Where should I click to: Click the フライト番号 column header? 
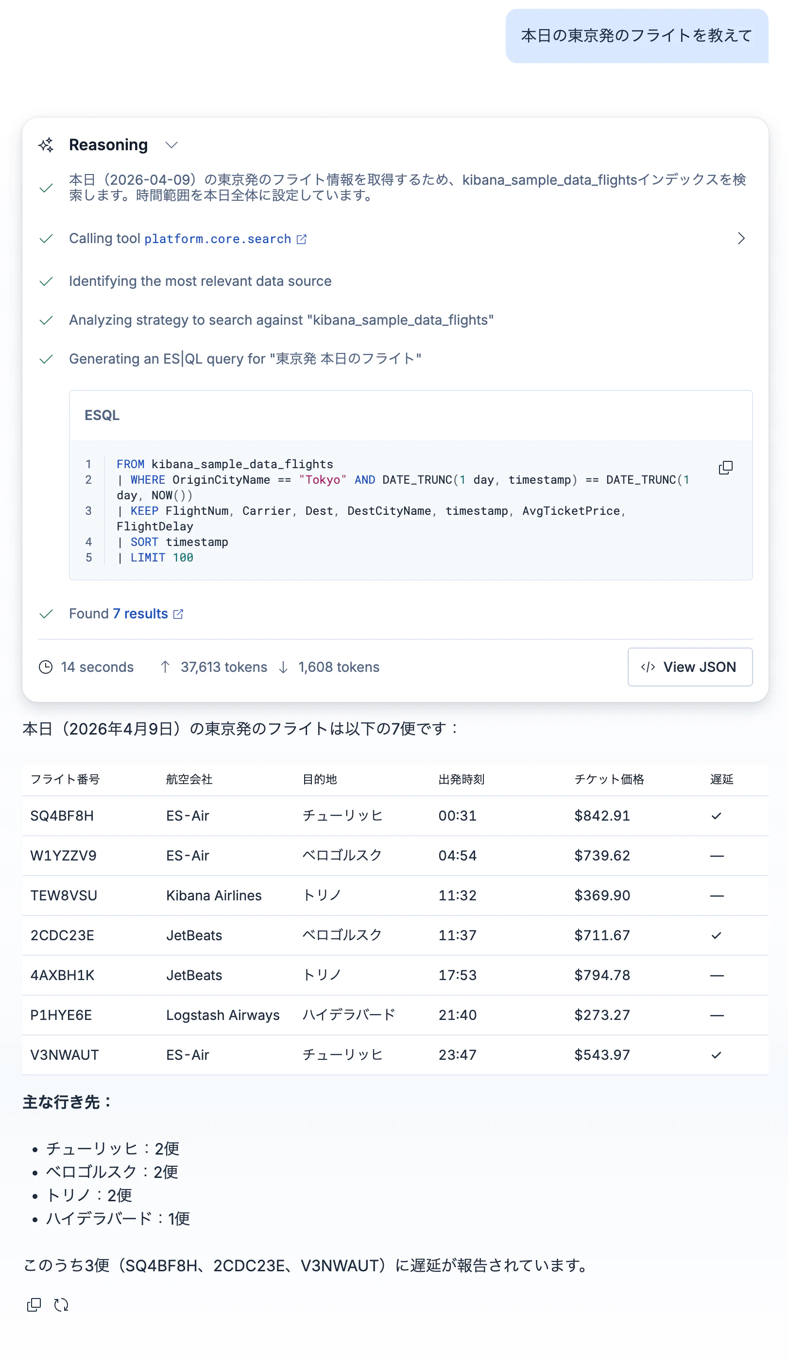[x=65, y=779]
